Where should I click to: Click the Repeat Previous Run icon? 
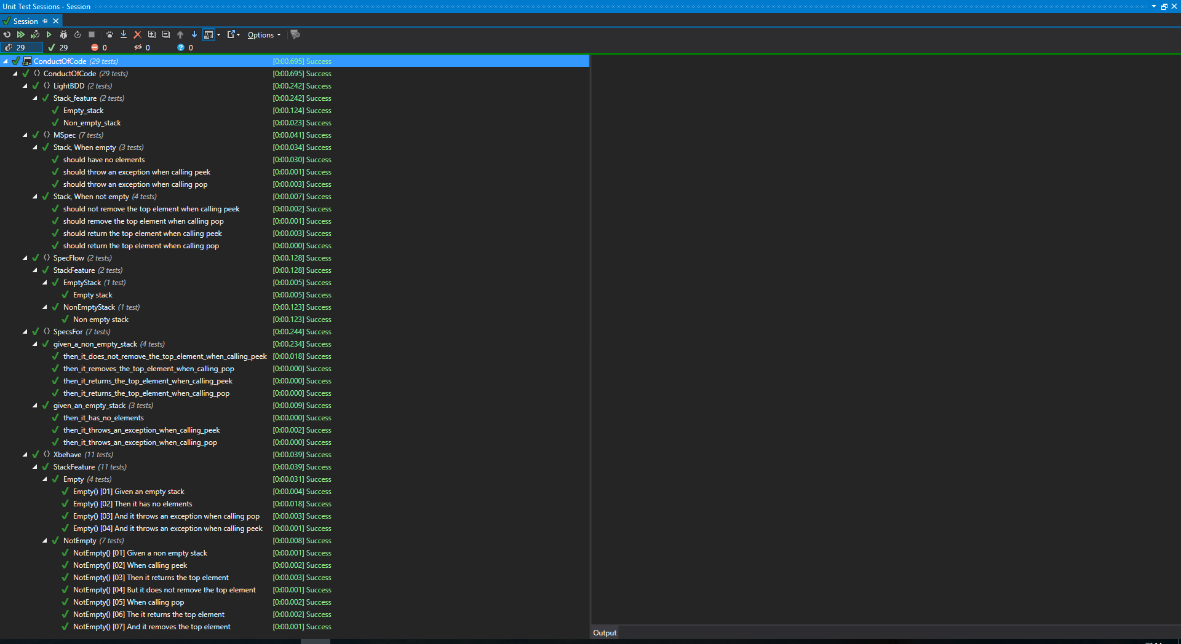pos(7,35)
